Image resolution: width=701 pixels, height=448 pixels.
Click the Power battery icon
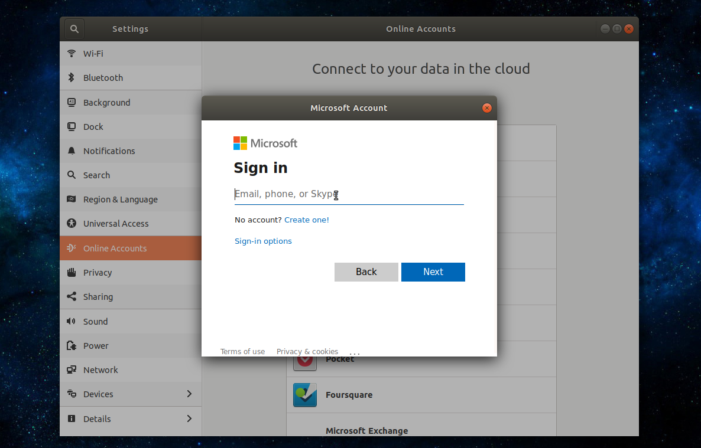(x=72, y=346)
